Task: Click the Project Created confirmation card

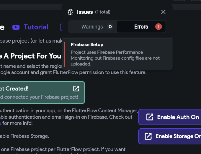Action: click(x=42, y=93)
